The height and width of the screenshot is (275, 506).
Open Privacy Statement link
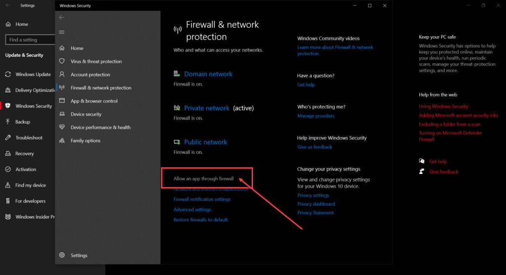coord(316,213)
